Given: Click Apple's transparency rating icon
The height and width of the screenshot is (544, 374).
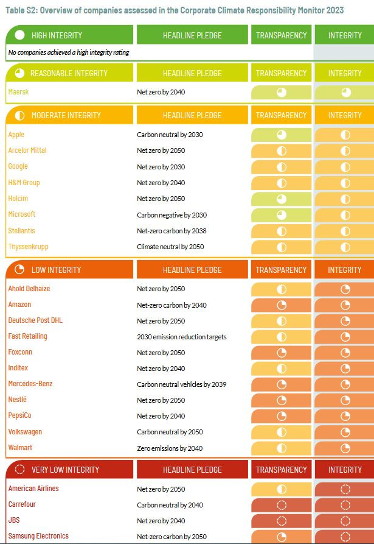Looking at the screenshot, I should tap(282, 135).
